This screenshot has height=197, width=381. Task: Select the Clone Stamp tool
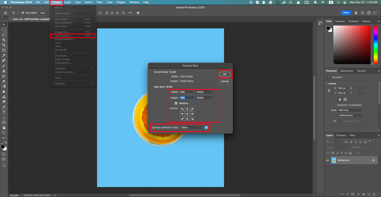(4, 71)
